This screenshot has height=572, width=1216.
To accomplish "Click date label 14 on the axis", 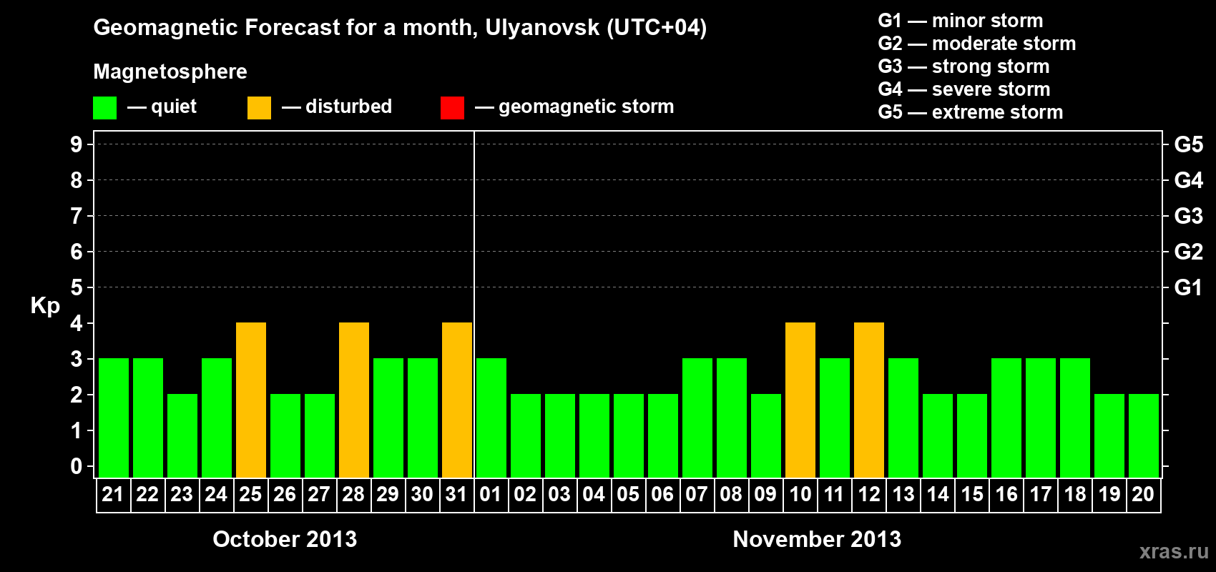I will [938, 494].
